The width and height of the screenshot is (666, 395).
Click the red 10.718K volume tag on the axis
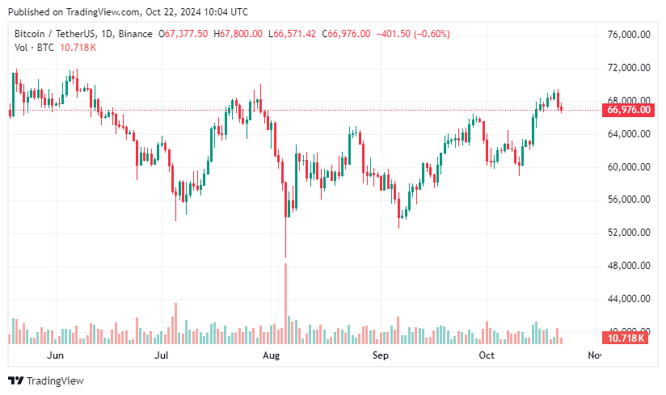pyautogui.click(x=626, y=338)
